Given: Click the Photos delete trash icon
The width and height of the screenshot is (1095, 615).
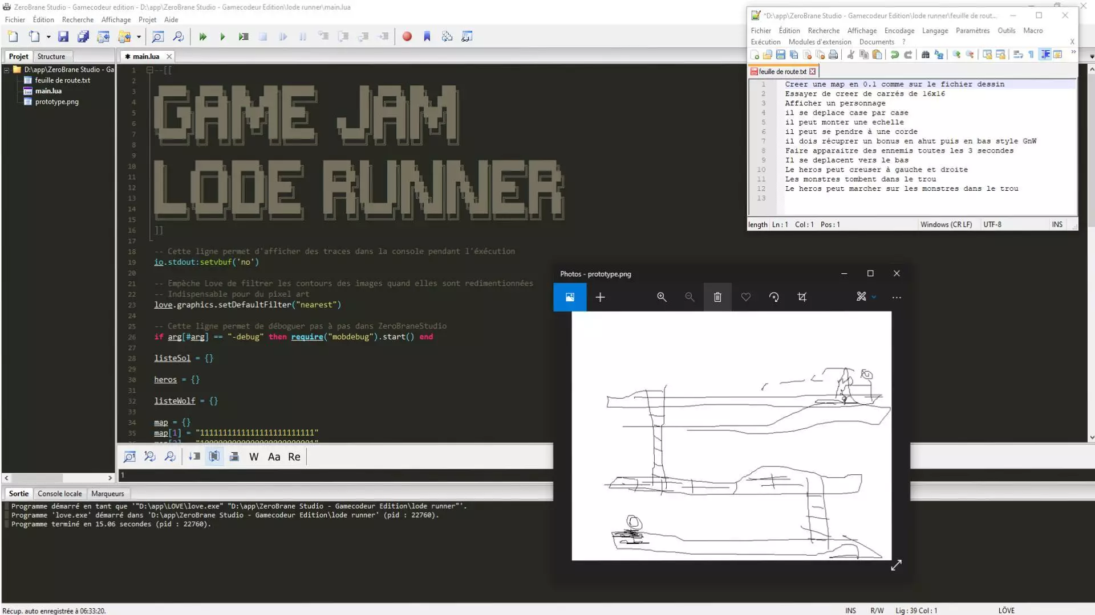Looking at the screenshot, I should pos(717,297).
